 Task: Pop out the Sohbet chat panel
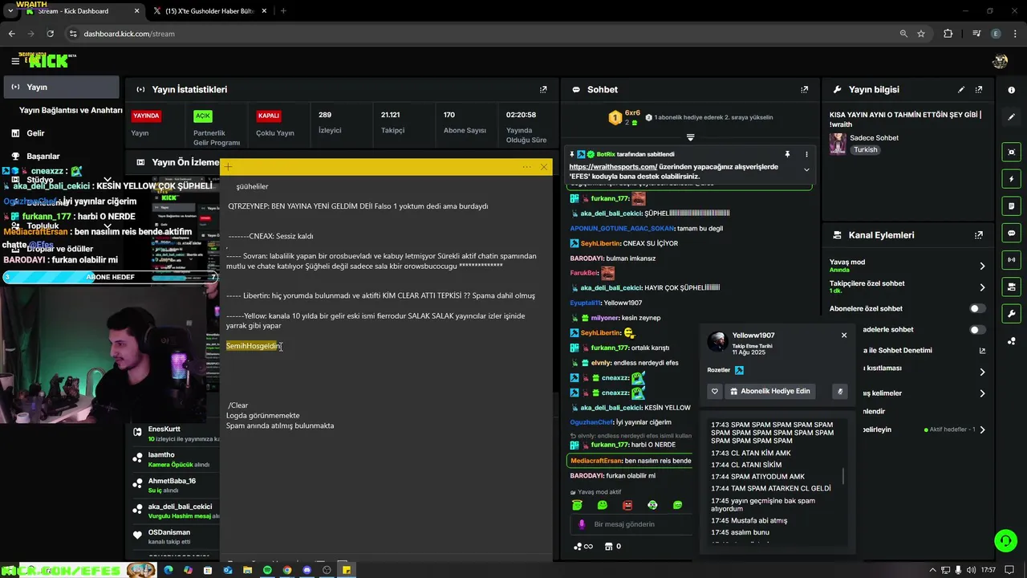point(804,90)
